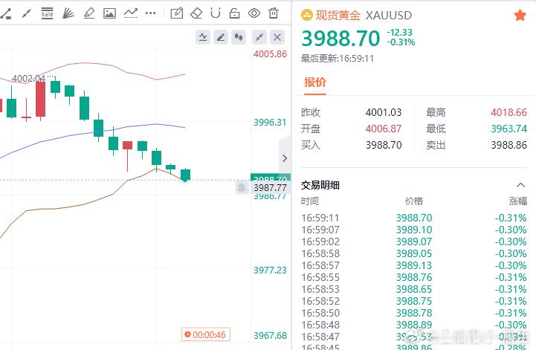Close the chart panel with X
This screenshot has height=350, width=536.
[277, 37]
